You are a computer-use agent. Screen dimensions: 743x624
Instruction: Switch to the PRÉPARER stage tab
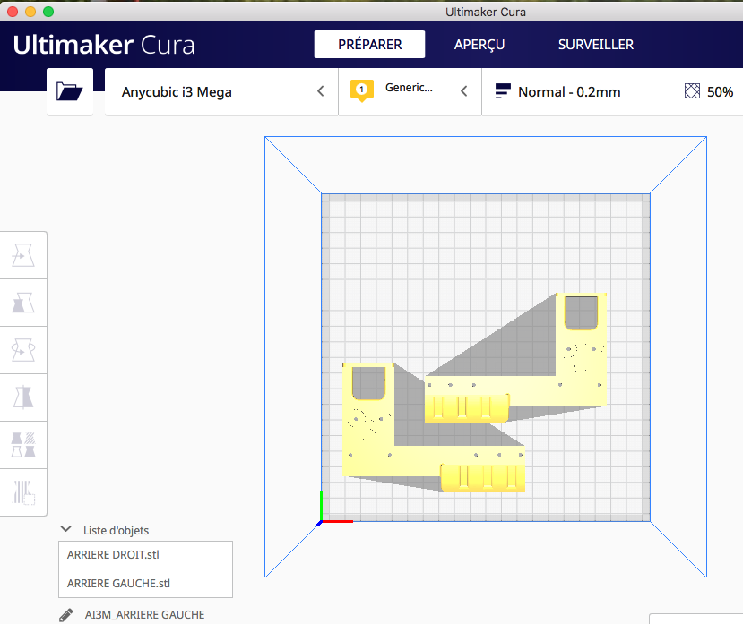tap(369, 45)
